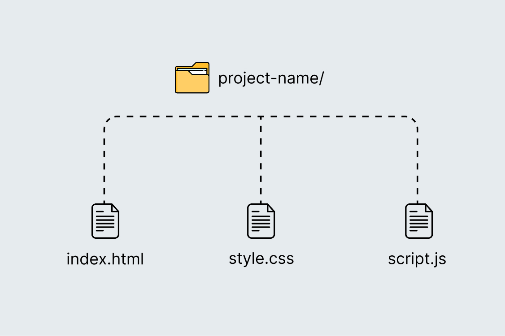Click the document icon above index.html
Screen dimensions: 505x336
pos(105,221)
